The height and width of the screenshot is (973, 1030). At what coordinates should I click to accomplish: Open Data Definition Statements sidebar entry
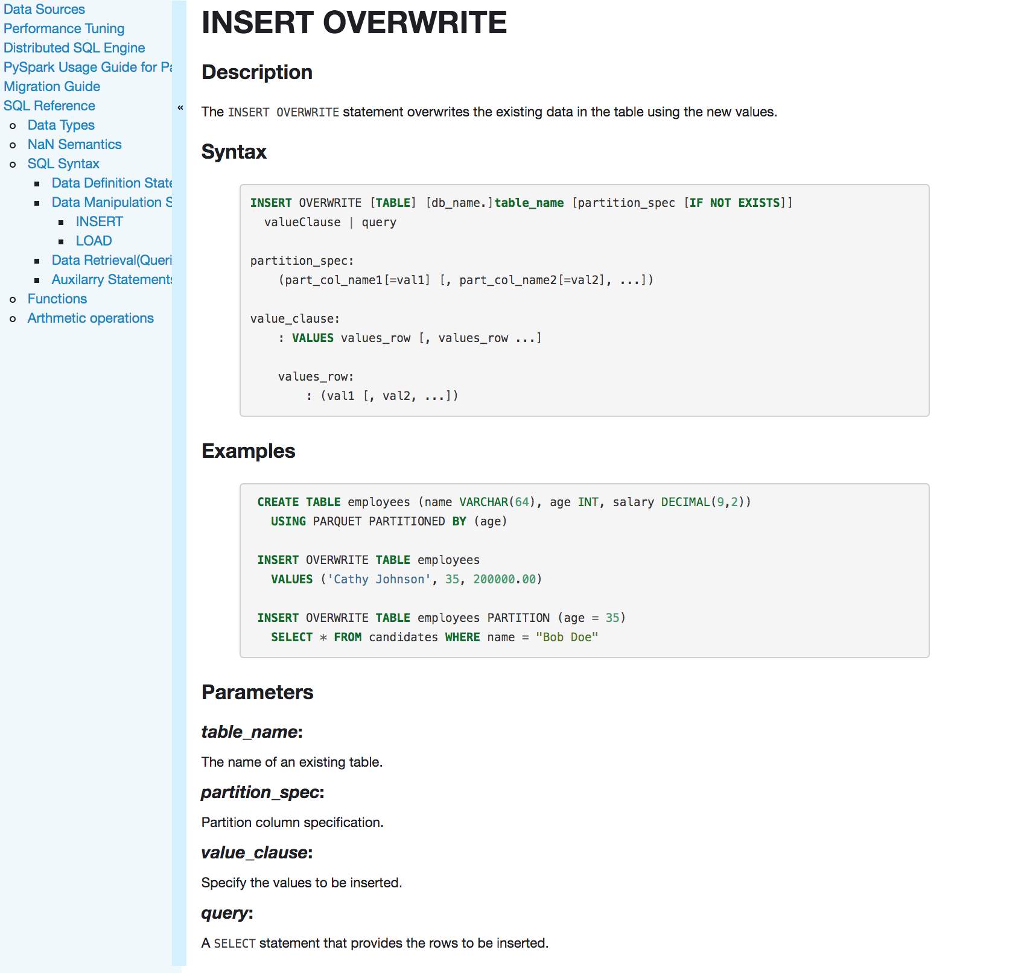click(112, 183)
